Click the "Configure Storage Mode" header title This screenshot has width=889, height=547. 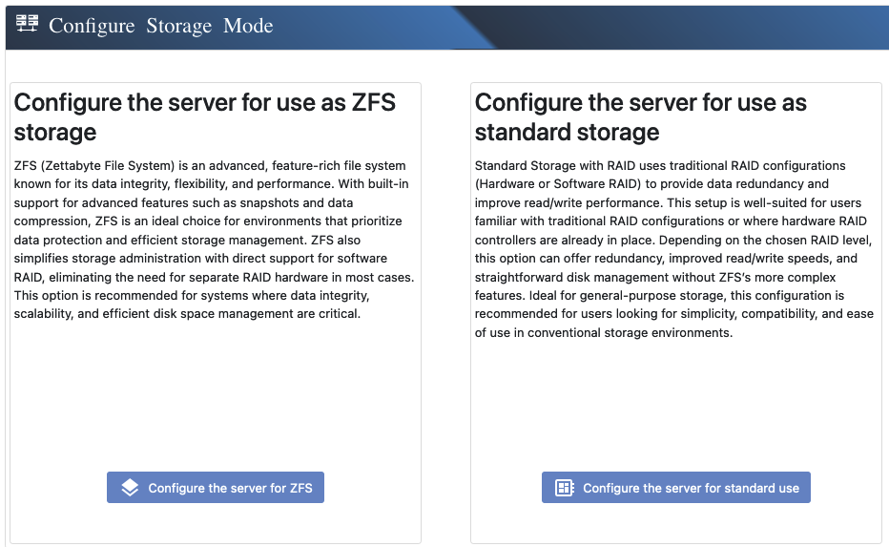click(x=160, y=26)
